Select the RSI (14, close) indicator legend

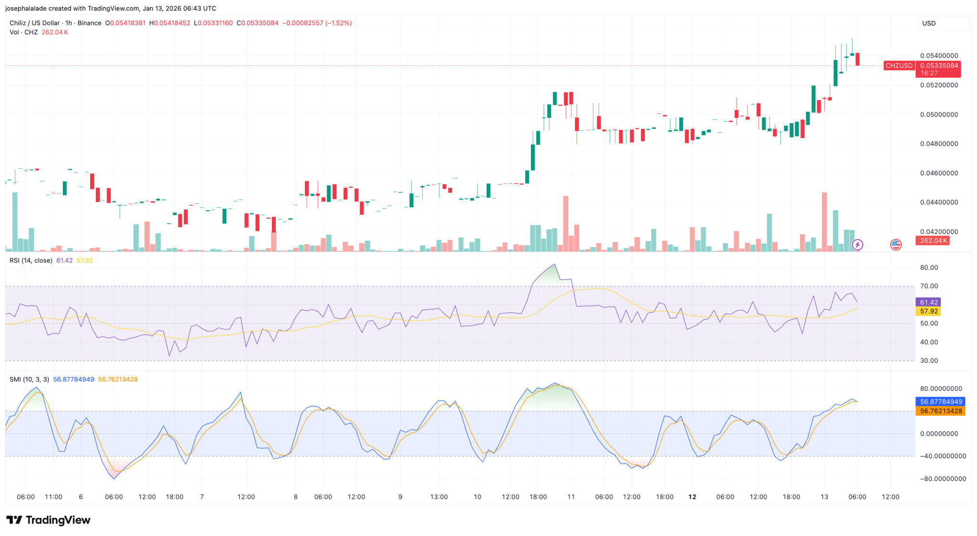tap(31, 261)
